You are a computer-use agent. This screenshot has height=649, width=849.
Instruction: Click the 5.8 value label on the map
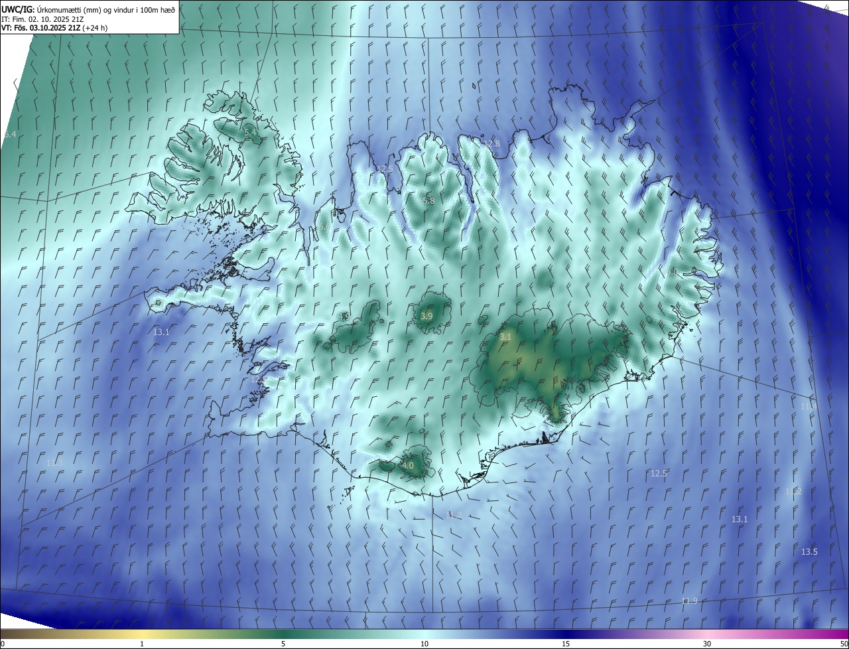click(x=428, y=200)
